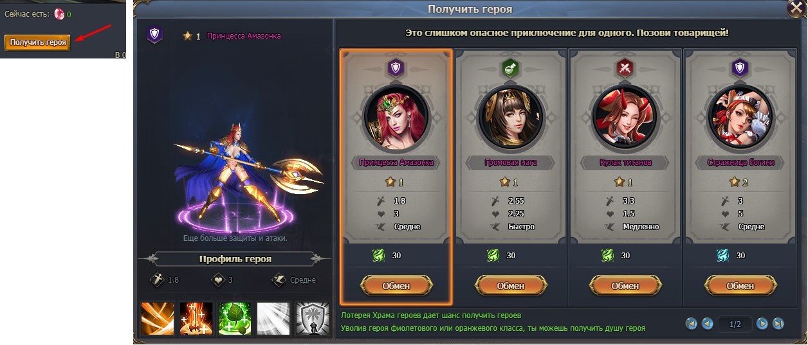Go to the next hero page
808x345 pixels.
(x=762, y=324)
